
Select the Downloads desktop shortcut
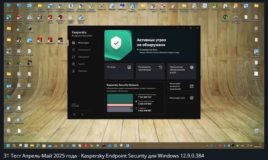[19, 29]
